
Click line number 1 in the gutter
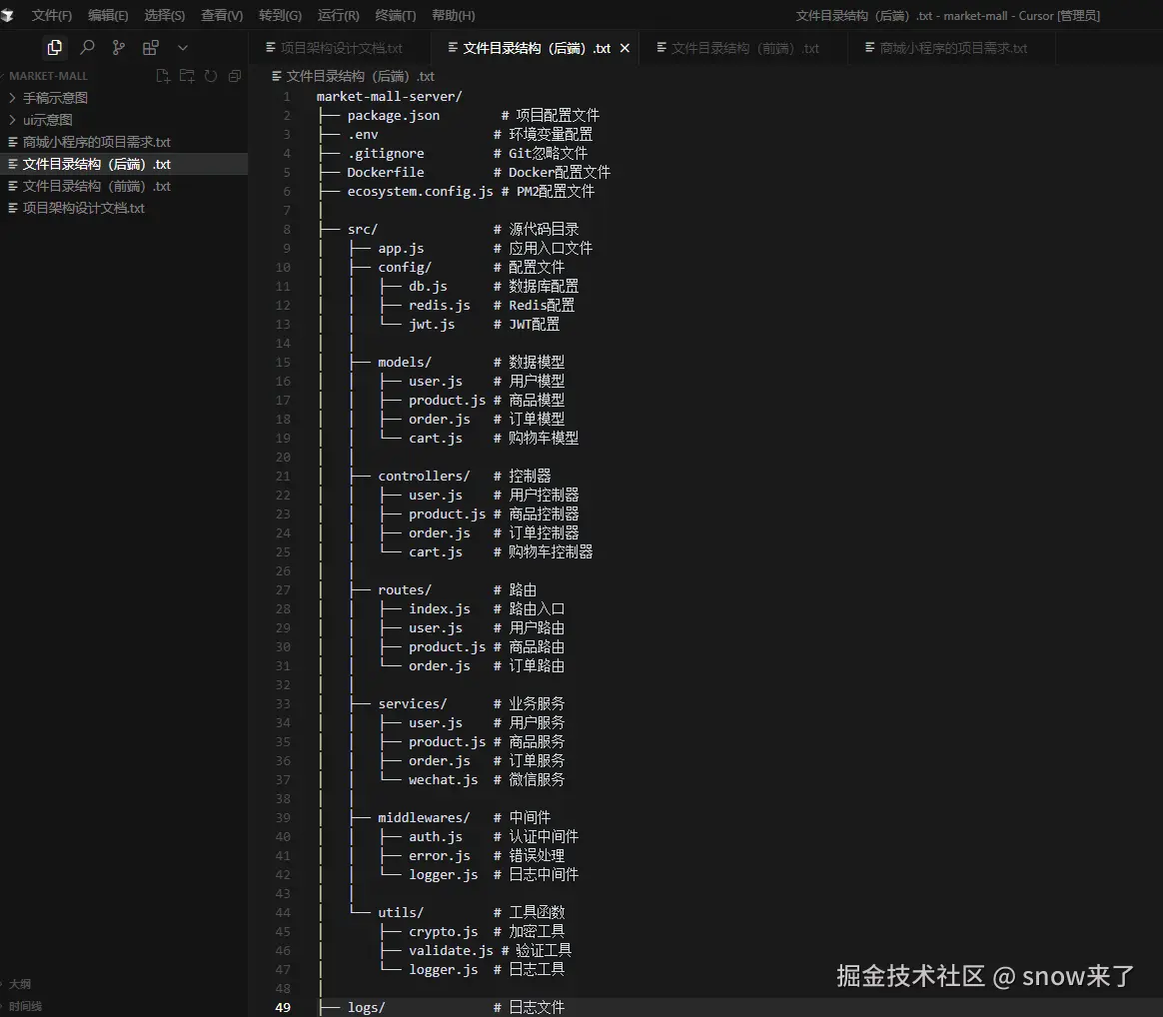pos(287,97)
